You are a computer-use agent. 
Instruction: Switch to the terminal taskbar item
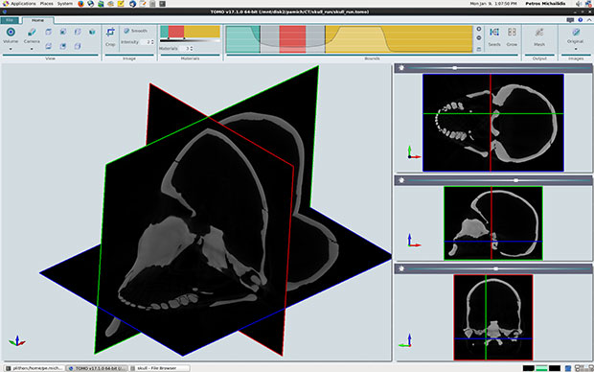pos(34,368)
